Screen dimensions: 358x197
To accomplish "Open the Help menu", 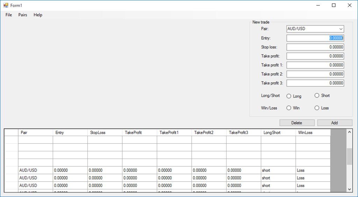I will (x=38, y=15).
